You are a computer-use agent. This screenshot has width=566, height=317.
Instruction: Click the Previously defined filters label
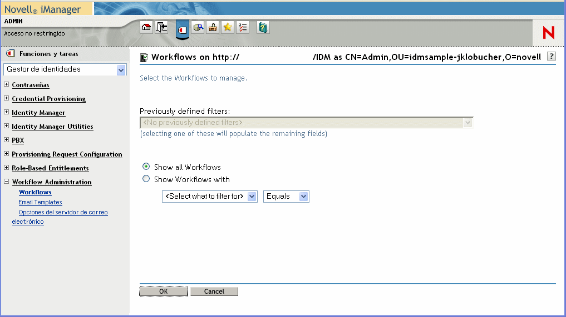click(184, 111)
